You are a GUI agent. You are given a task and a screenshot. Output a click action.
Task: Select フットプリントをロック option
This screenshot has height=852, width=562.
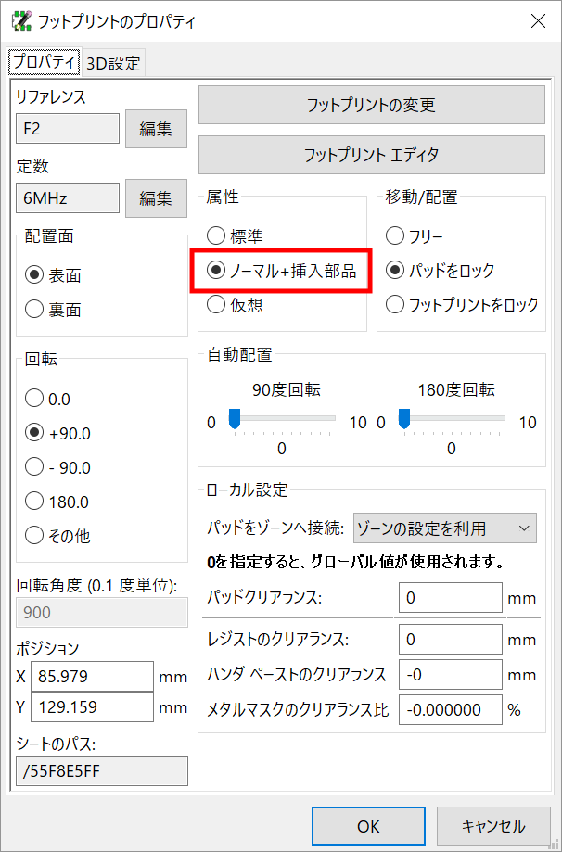(462, 304)
